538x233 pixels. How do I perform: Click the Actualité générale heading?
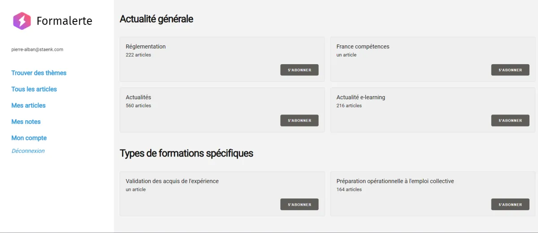156,19
